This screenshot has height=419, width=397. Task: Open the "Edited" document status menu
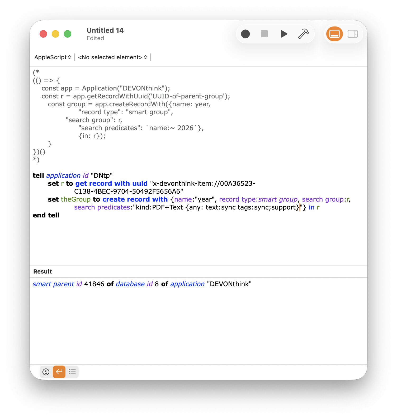(95, 38)
